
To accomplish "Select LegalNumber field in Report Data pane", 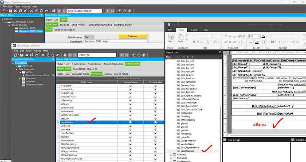I will (x=187, y=151).
